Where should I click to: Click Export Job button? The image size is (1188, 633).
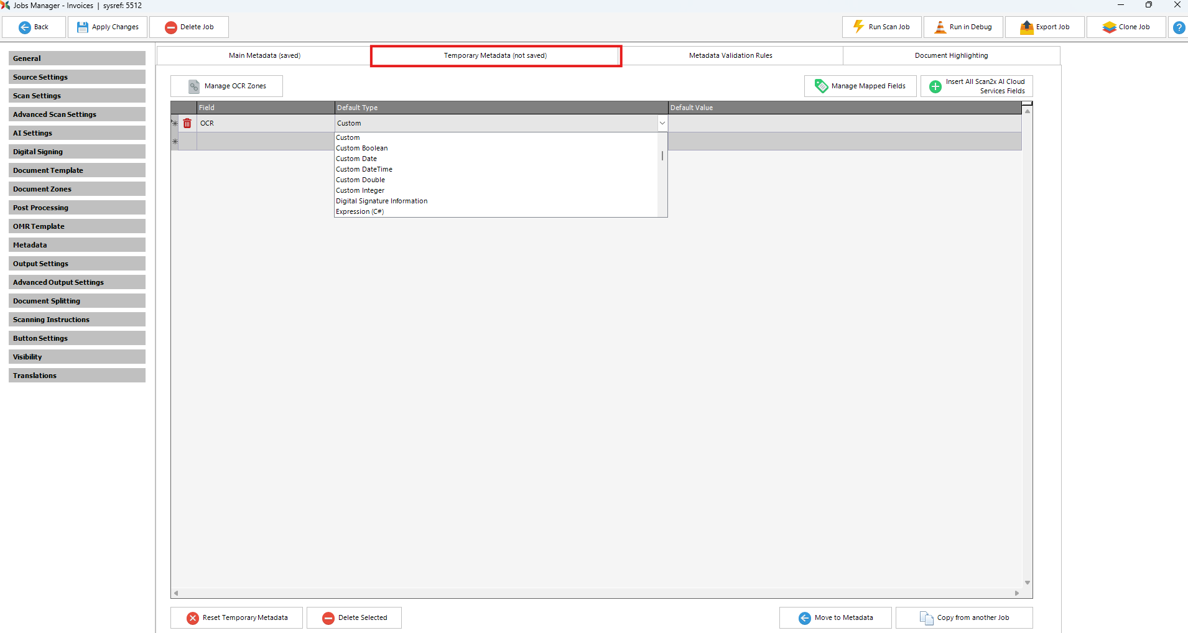[x=1044, y=27]
